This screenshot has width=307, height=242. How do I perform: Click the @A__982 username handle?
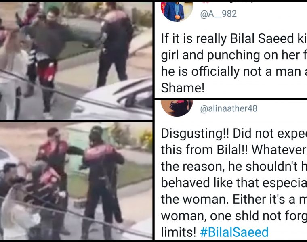pyautogui.click(x=218, y=14)
